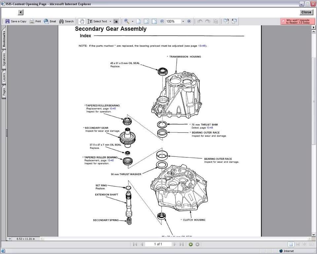Switch to Fit Width page view
Image resolution: width=317 pixels, height=254 pixels.
coord(154,21)
